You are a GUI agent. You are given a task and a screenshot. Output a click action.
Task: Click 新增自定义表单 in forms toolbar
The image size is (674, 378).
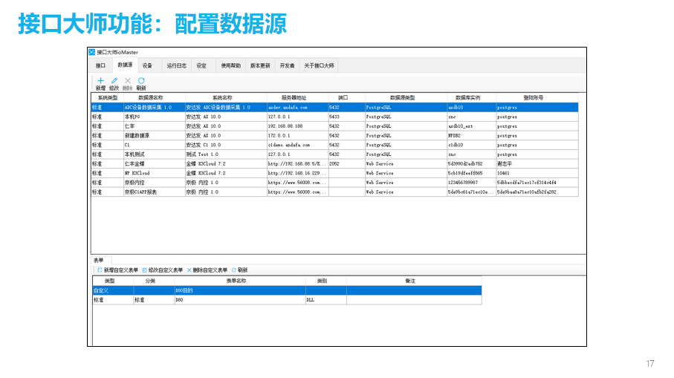117,270
